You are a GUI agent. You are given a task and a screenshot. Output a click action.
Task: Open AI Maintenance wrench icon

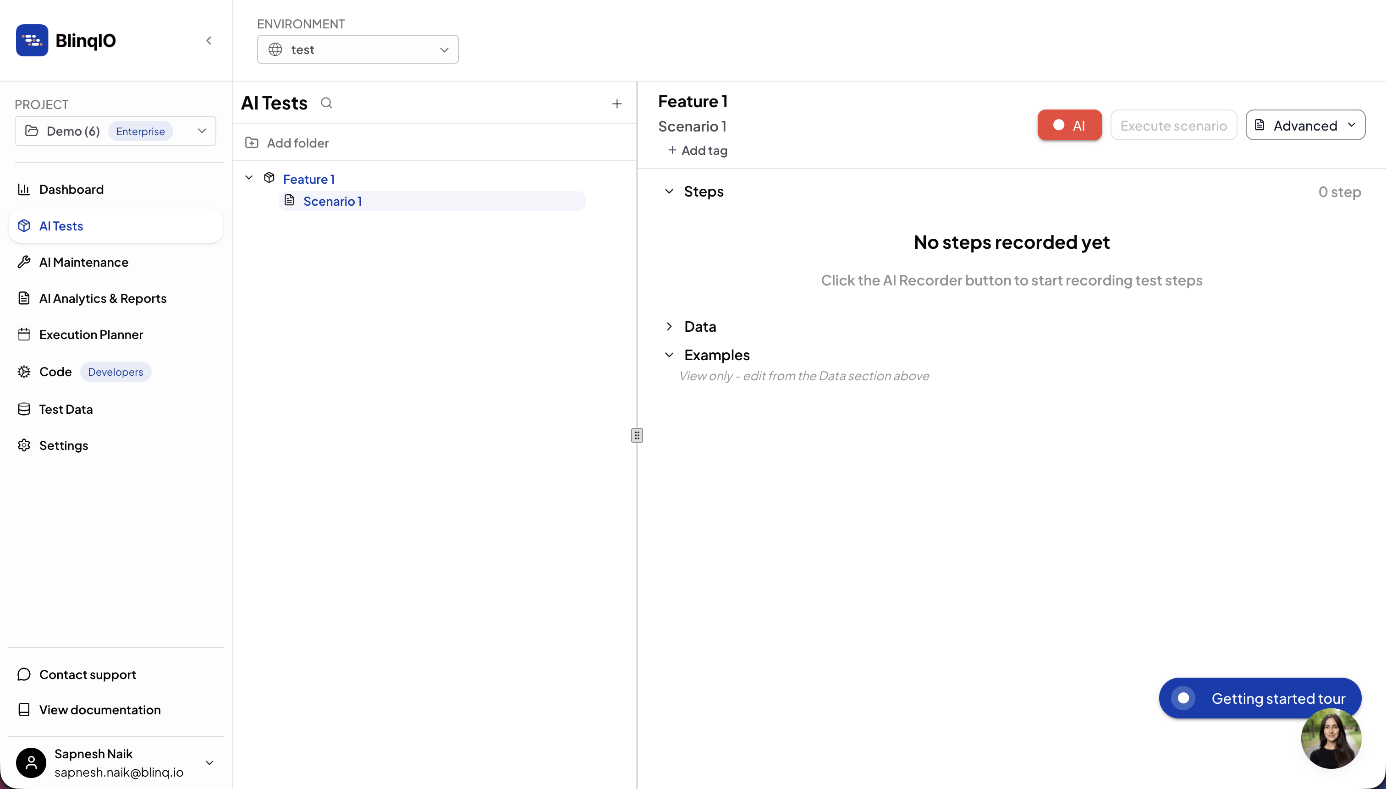pos(24,262)
